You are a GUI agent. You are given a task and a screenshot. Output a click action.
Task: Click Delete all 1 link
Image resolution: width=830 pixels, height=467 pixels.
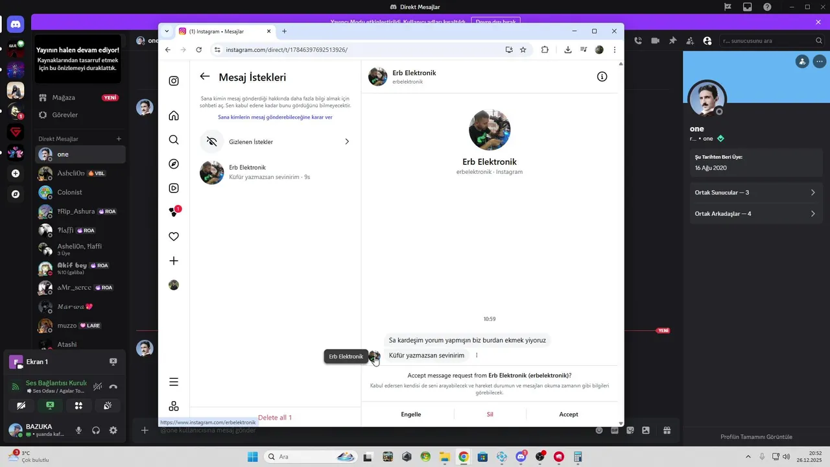(x=275, y=418)
